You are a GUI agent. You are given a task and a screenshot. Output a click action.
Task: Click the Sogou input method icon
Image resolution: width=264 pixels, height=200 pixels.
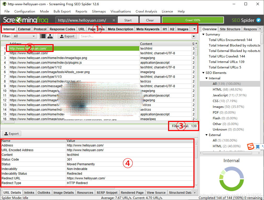coord(251,146)
